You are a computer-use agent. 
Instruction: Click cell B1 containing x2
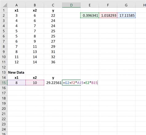[35, 10]
